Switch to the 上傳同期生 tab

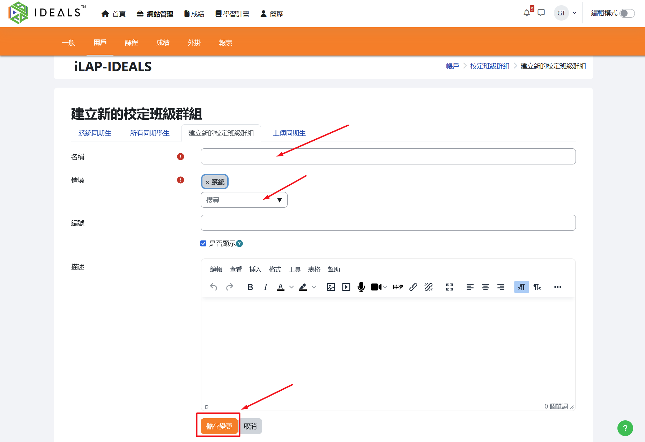pos(289,133)
